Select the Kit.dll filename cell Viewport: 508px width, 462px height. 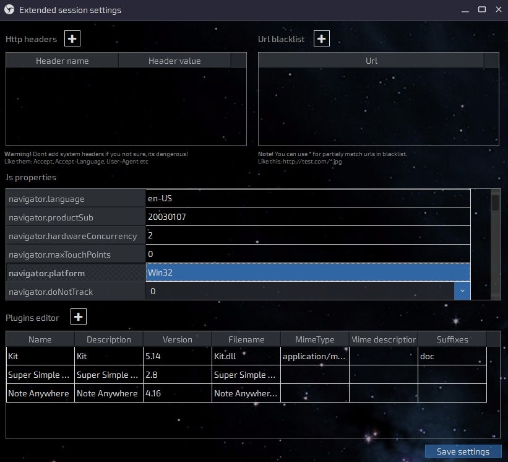click(x=246, y=356)
